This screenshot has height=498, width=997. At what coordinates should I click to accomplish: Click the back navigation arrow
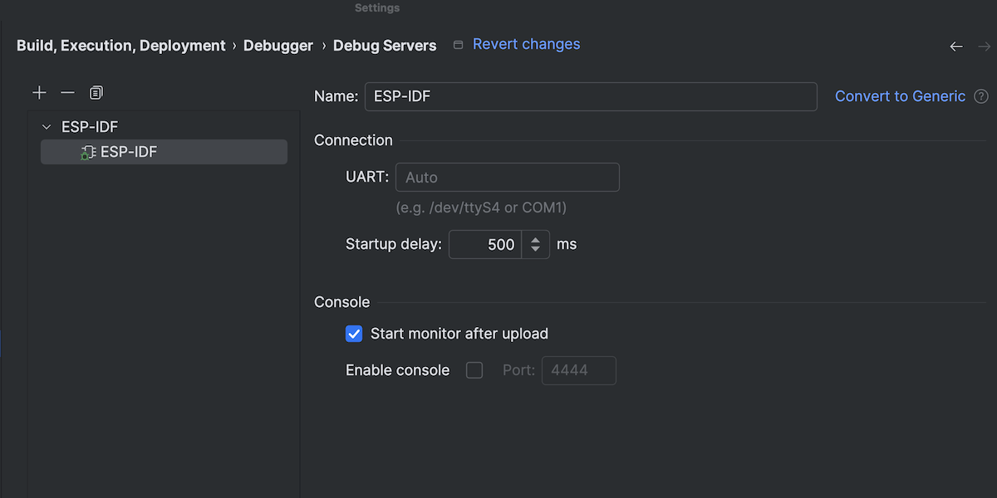pos(956,46)
